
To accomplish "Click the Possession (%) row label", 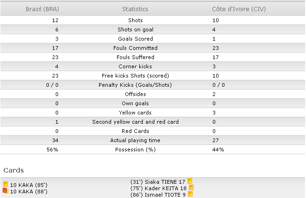I will click(135, 150).
